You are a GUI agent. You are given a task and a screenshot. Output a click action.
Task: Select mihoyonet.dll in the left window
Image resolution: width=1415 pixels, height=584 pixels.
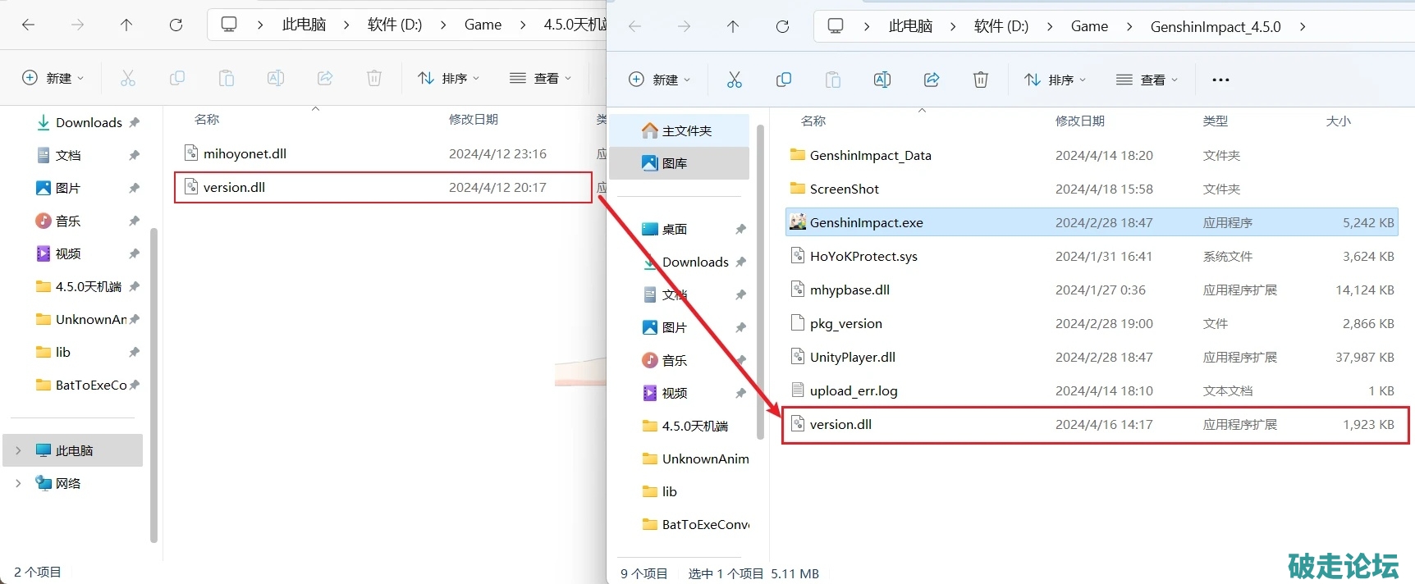(245, 153)
